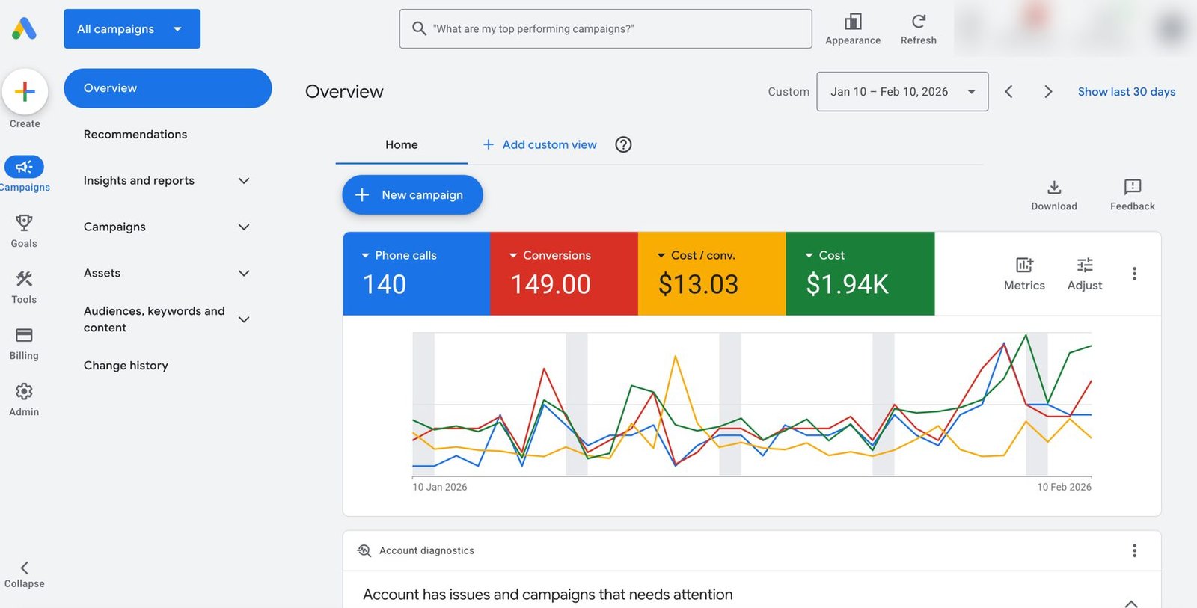Image resolution: width=1197 pixels, height=608 pixels.
Task: Click the Download icon
Action: click(x=1054, y=187)
